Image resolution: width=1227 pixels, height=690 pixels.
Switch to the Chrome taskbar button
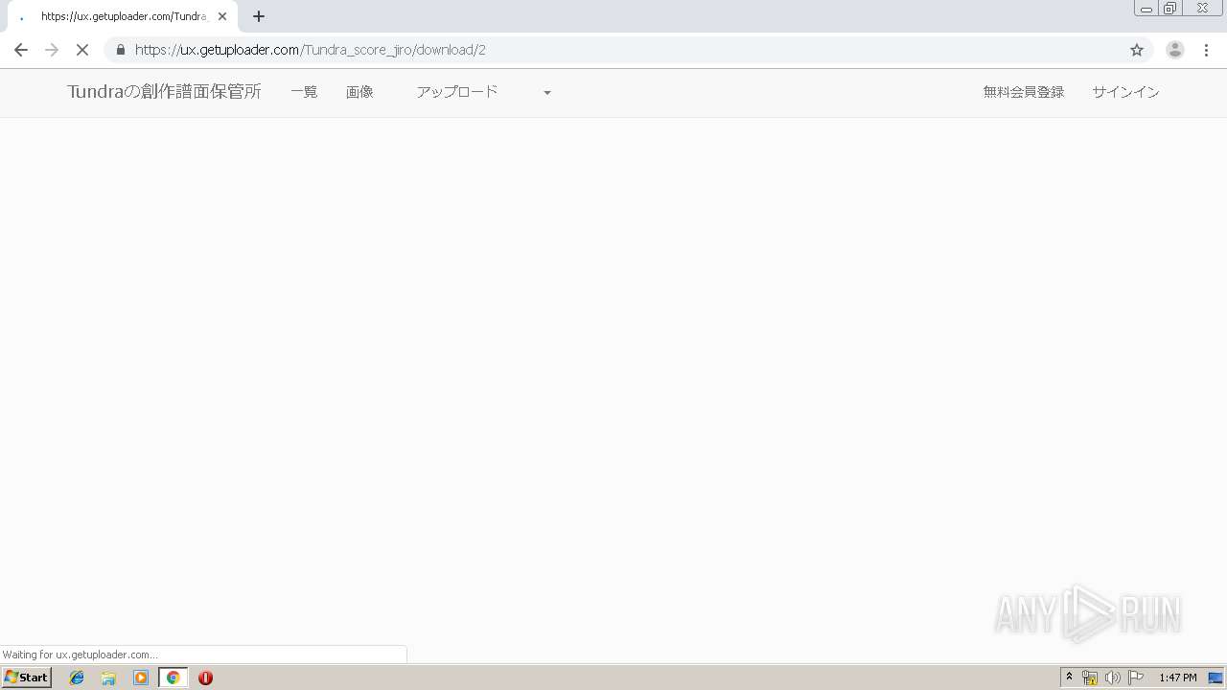click(x=174, y=678)
